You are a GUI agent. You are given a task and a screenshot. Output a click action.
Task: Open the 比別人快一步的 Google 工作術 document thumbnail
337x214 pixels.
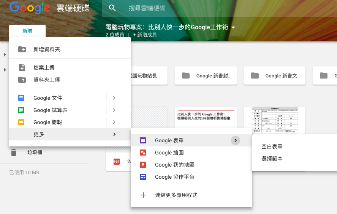point(206,117)
